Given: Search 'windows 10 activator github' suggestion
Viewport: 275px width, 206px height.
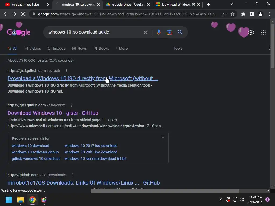Looking at the screenshot, I should pyautogui.click(x=35, y=152).
